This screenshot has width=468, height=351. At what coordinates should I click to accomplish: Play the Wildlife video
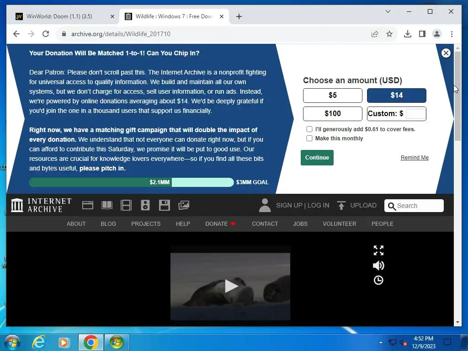[x=231, y=286]
